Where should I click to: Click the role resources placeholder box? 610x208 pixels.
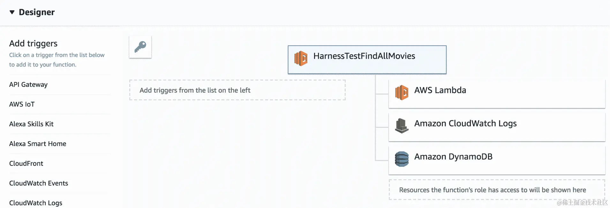pyautogui.click(x=496, y=190)
